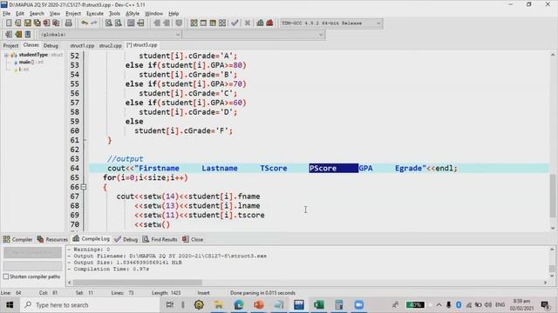Image resolution: width=558 pixels, height=313 pixels.
Task: Open the Execute menu
Action: (95, 14)
